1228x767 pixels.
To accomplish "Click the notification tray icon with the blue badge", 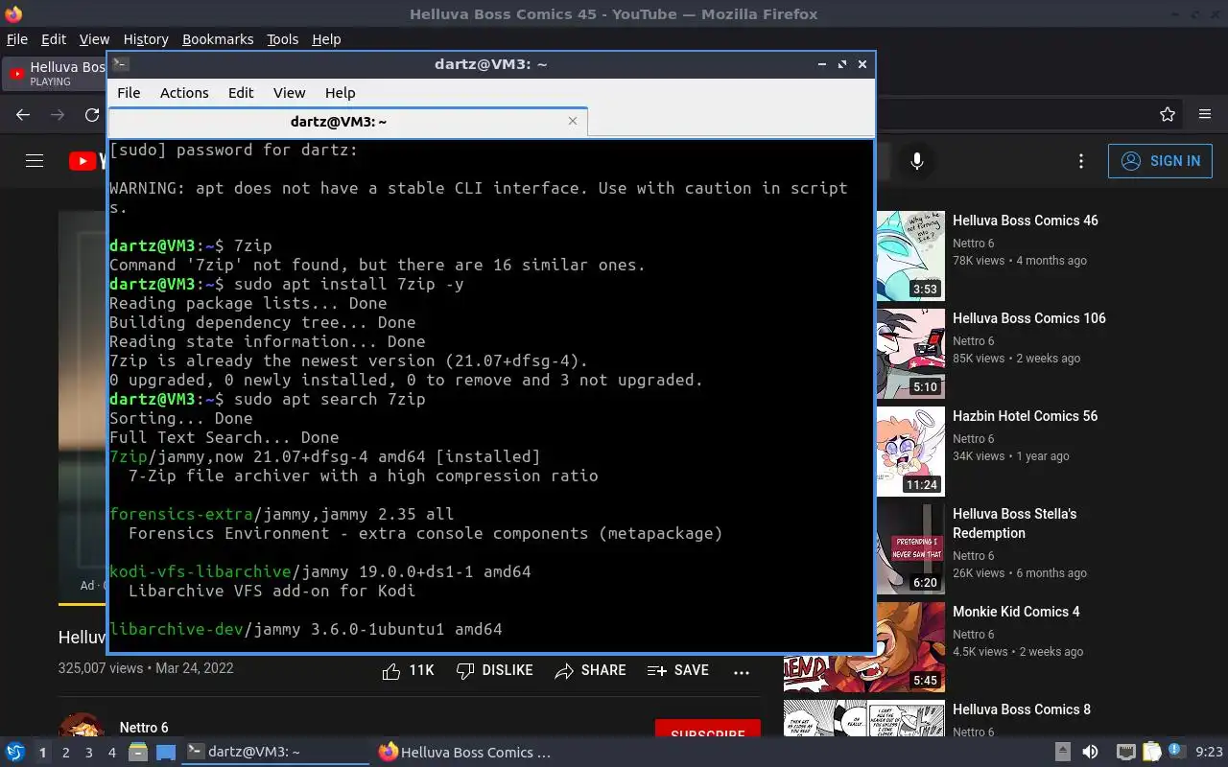I will pos(1175,751).
